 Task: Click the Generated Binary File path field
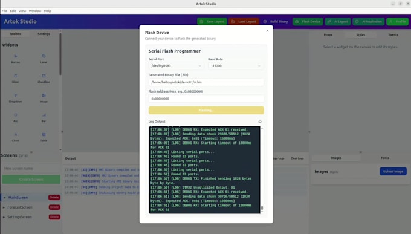(x=206, y=82)
